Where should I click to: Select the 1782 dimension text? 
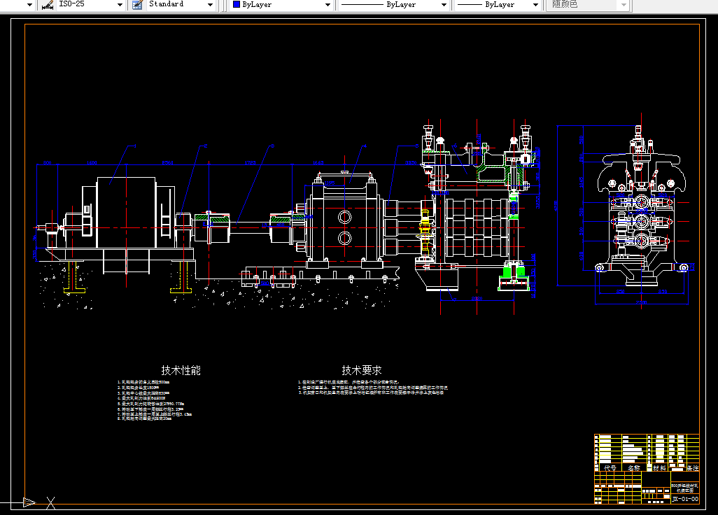click(x=250, y=163)
